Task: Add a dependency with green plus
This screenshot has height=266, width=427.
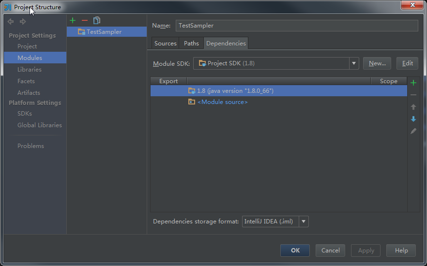Action: pyautogui.click(x=413, y=83)
